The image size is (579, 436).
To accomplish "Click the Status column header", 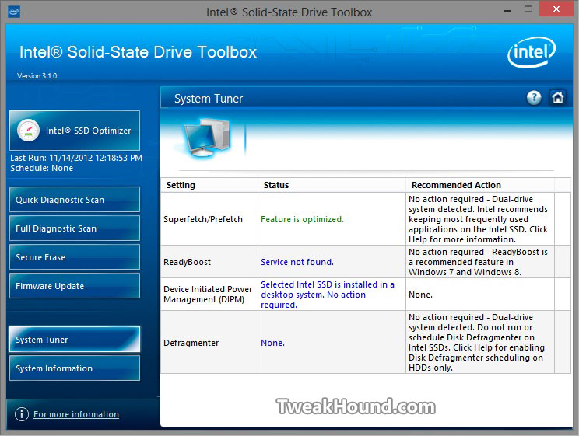I will [332, 185].
